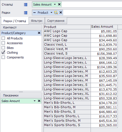This screenshot has height=132, width=122.
Task: Tick the Components checkbox
Action: 3,57
